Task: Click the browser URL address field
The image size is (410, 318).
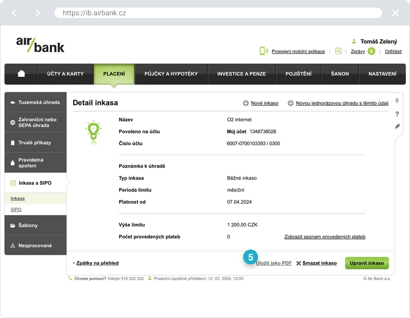Action: click(219, 13)
